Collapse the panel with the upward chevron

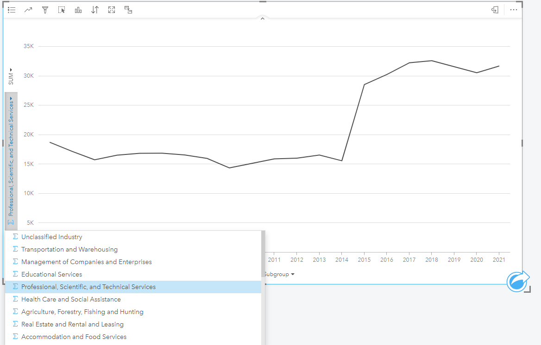click(263, 18)
